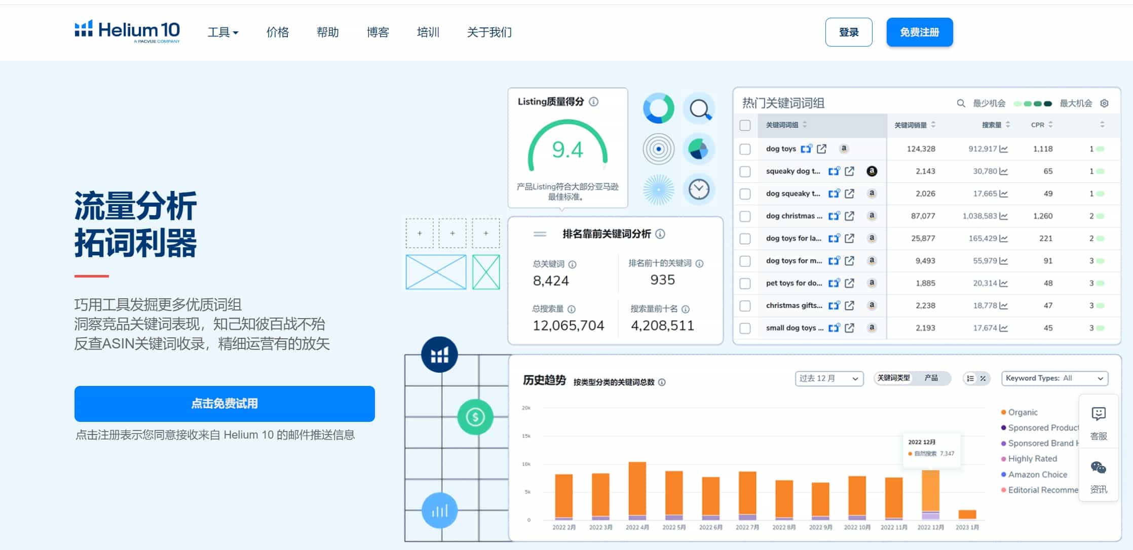Click the settings gear in keyword table header

[1105, 103]
